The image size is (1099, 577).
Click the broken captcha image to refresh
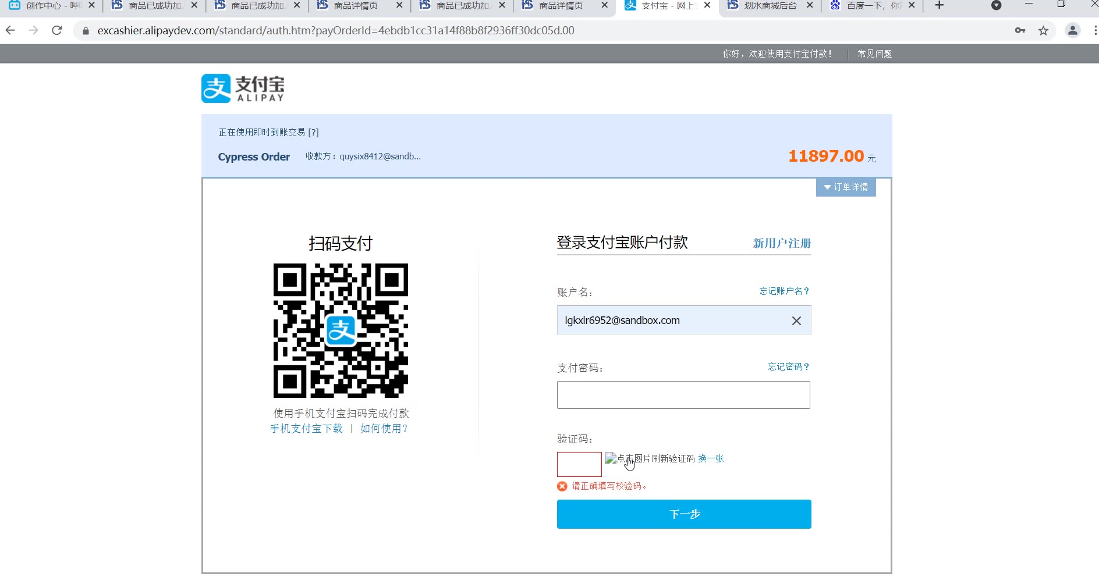[611, 458]
